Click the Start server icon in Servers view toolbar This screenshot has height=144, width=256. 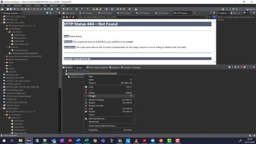coord(236,67)
